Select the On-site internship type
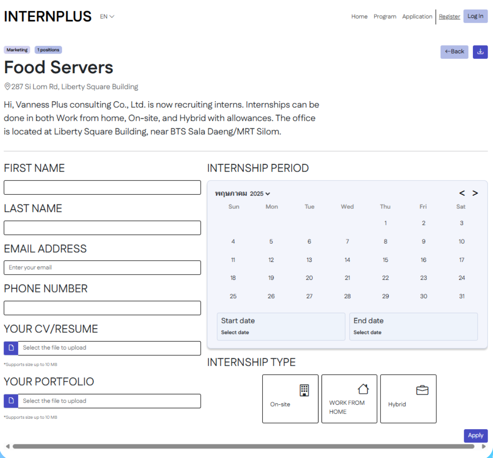The height and width of the screenshot is (458, 493). click(290, 399)
